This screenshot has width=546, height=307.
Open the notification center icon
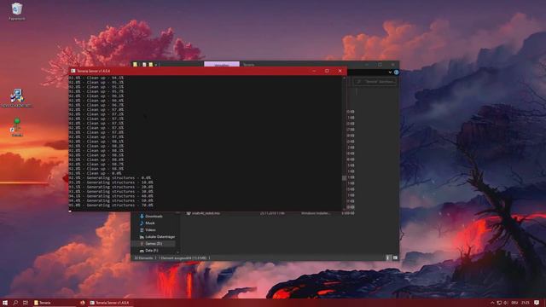pyautogui.click(x=537, y=303)
